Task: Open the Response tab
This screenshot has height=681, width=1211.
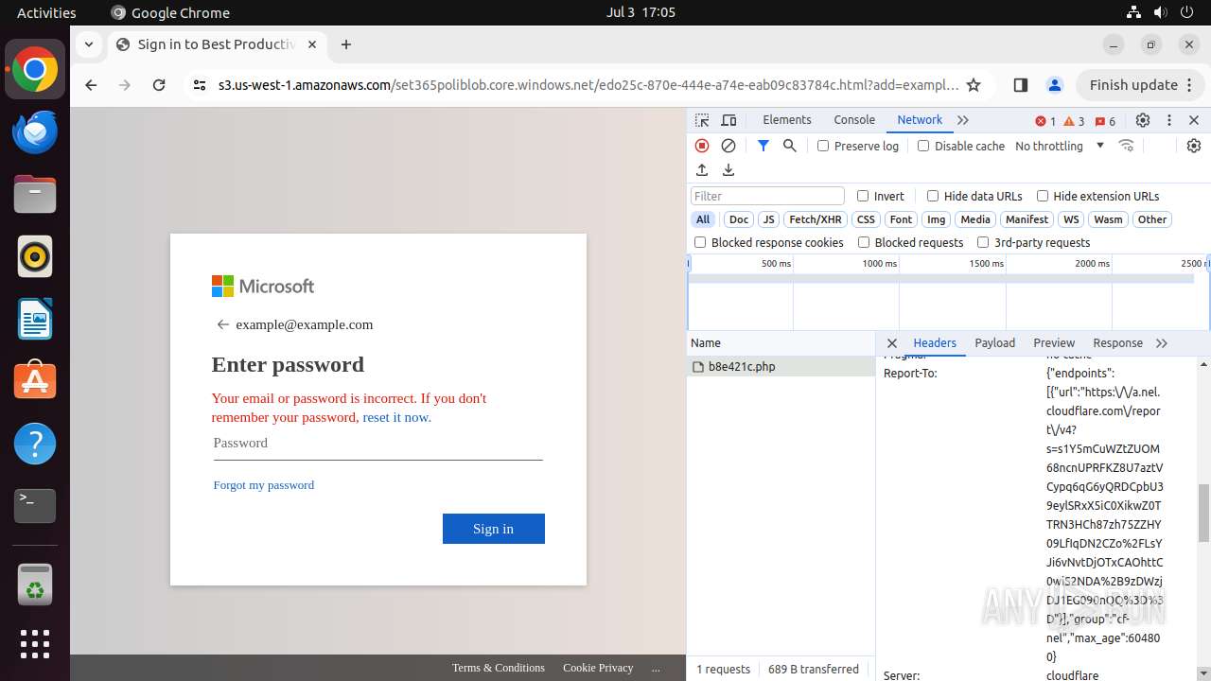Action: 1117,343
